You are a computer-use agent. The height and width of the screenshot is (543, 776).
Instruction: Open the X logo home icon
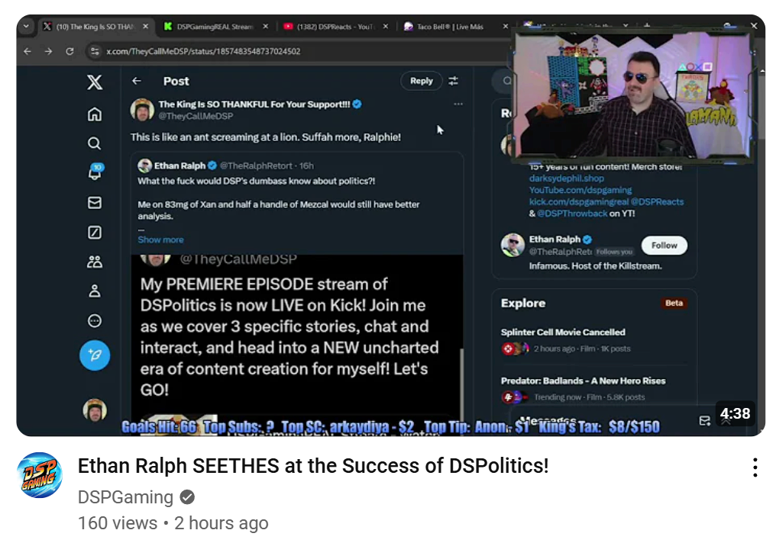(x=95, y=82)
